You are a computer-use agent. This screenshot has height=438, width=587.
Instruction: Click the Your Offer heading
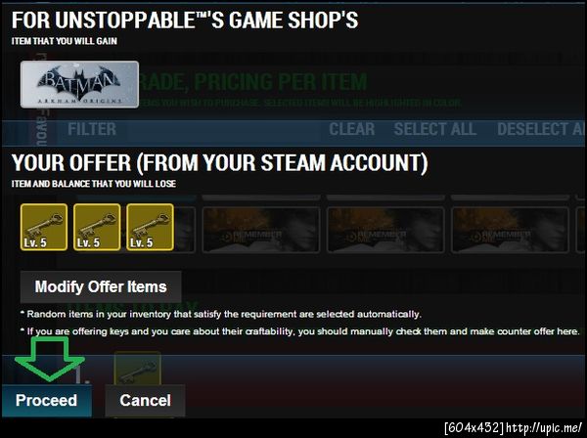219,163
